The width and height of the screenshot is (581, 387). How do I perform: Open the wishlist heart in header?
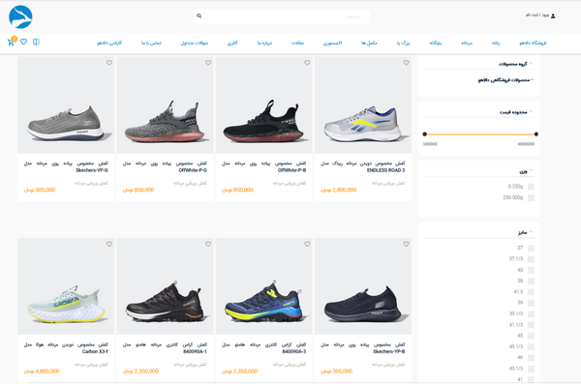pyautogui.click(x=23, y=42)
